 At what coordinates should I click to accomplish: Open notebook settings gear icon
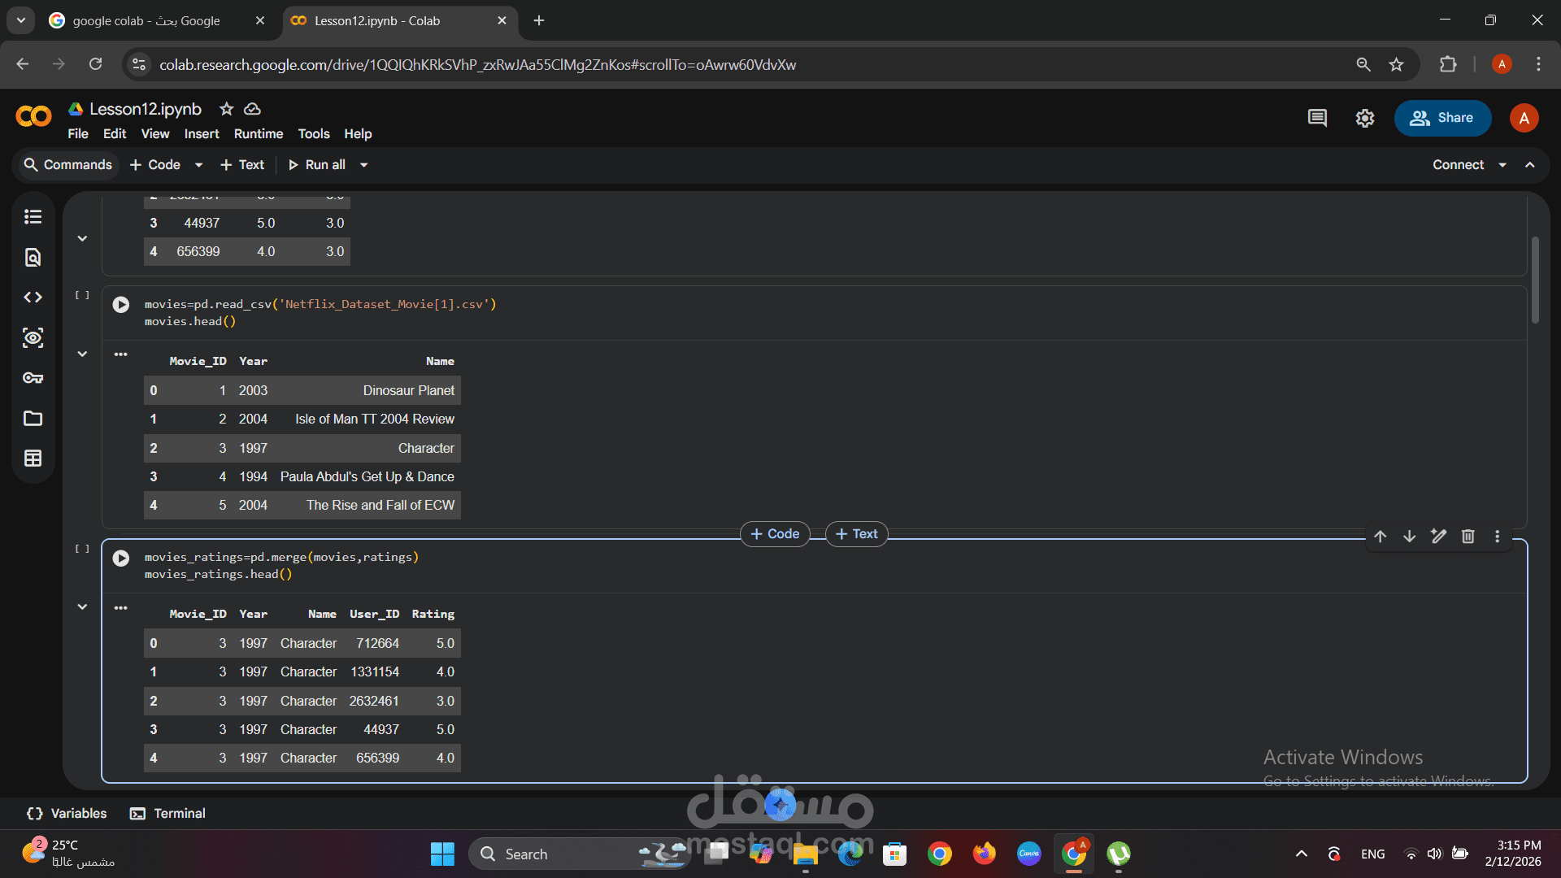coord(1364,119)
